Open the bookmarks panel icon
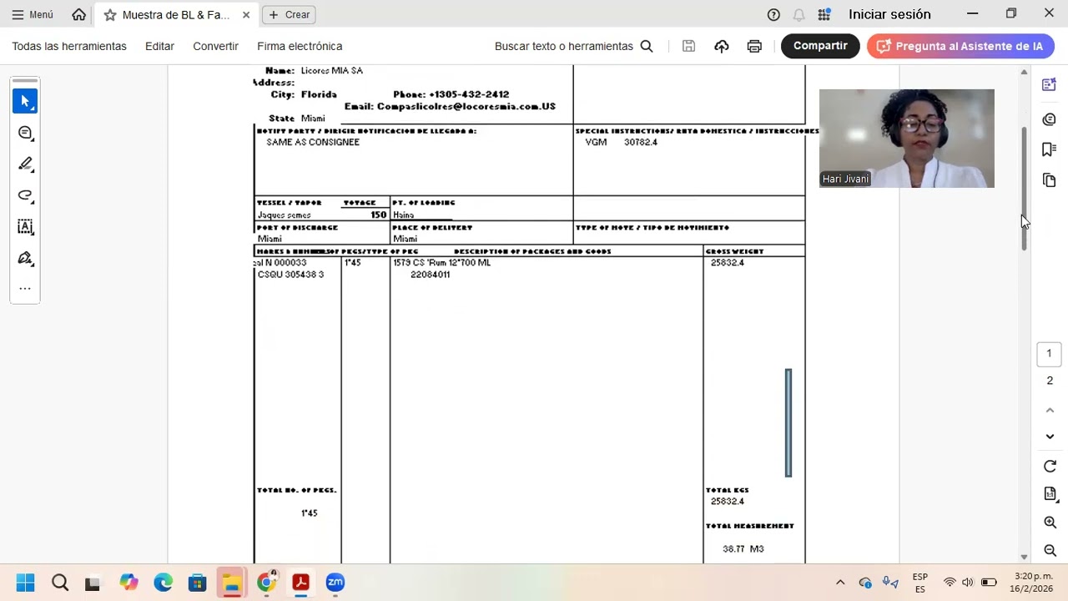Viewport: 1068px width, 601px height. [x=1049, y=149]
